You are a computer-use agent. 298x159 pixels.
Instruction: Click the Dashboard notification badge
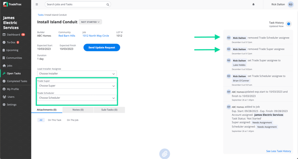point(23,35)
